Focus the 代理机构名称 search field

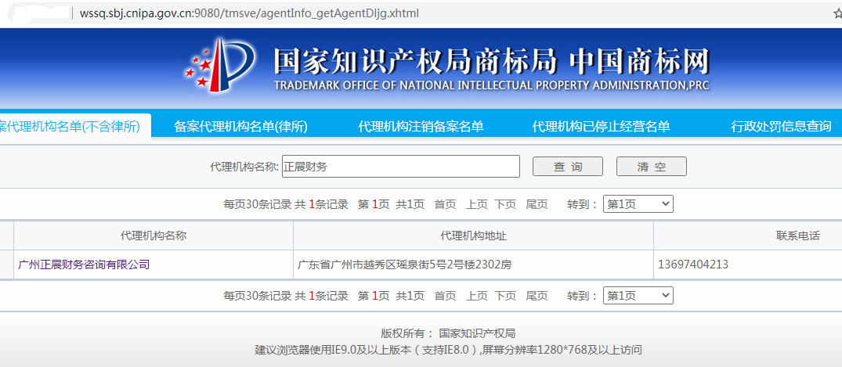pyautogui.click(x=400, y=167)
